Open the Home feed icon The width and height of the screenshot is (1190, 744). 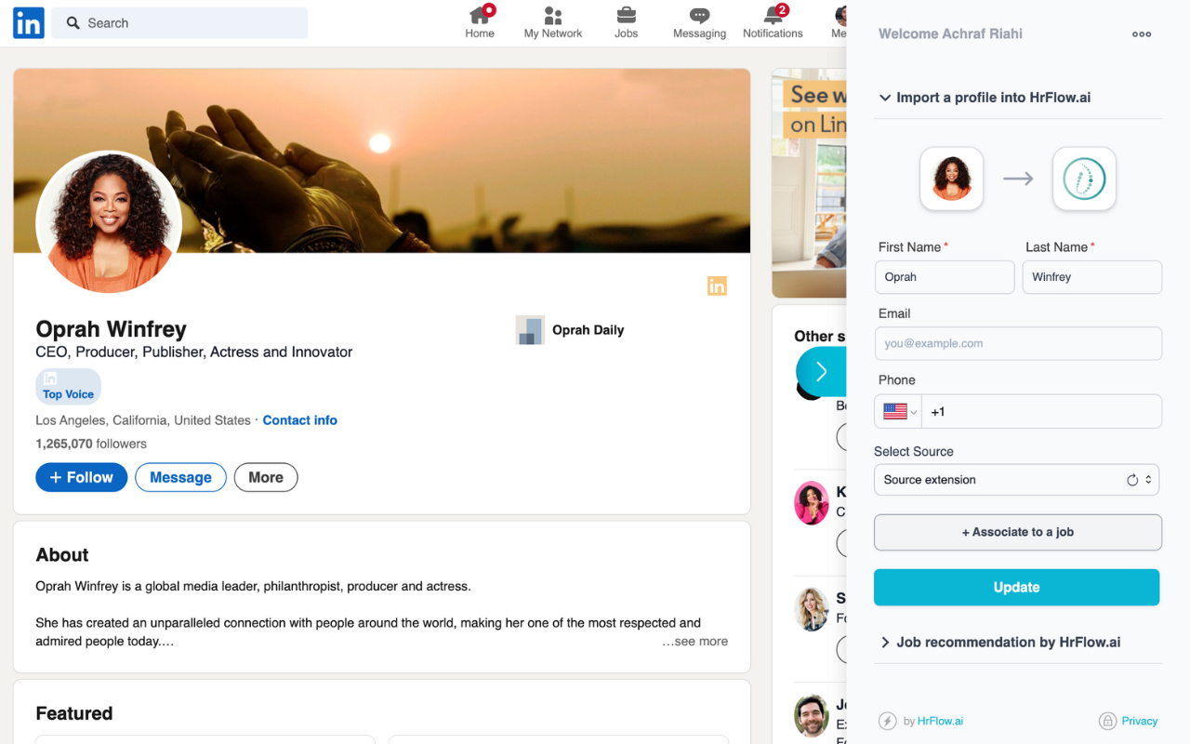pyautogui.click(x=480, y=15)
